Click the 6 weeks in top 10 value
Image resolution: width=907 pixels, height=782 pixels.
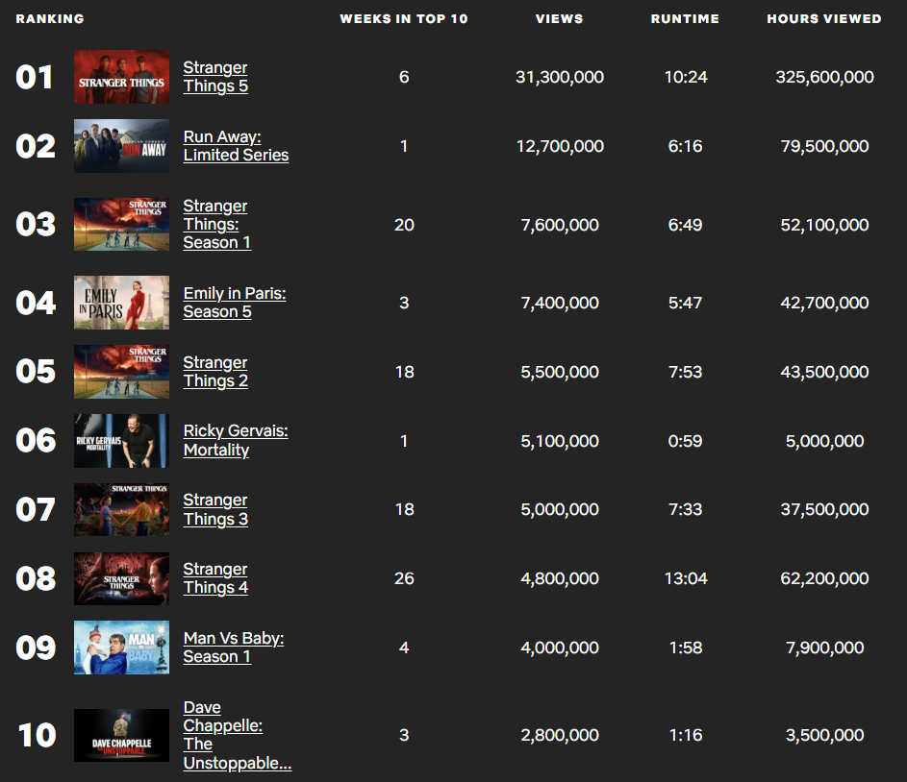[x=404, y=77]
